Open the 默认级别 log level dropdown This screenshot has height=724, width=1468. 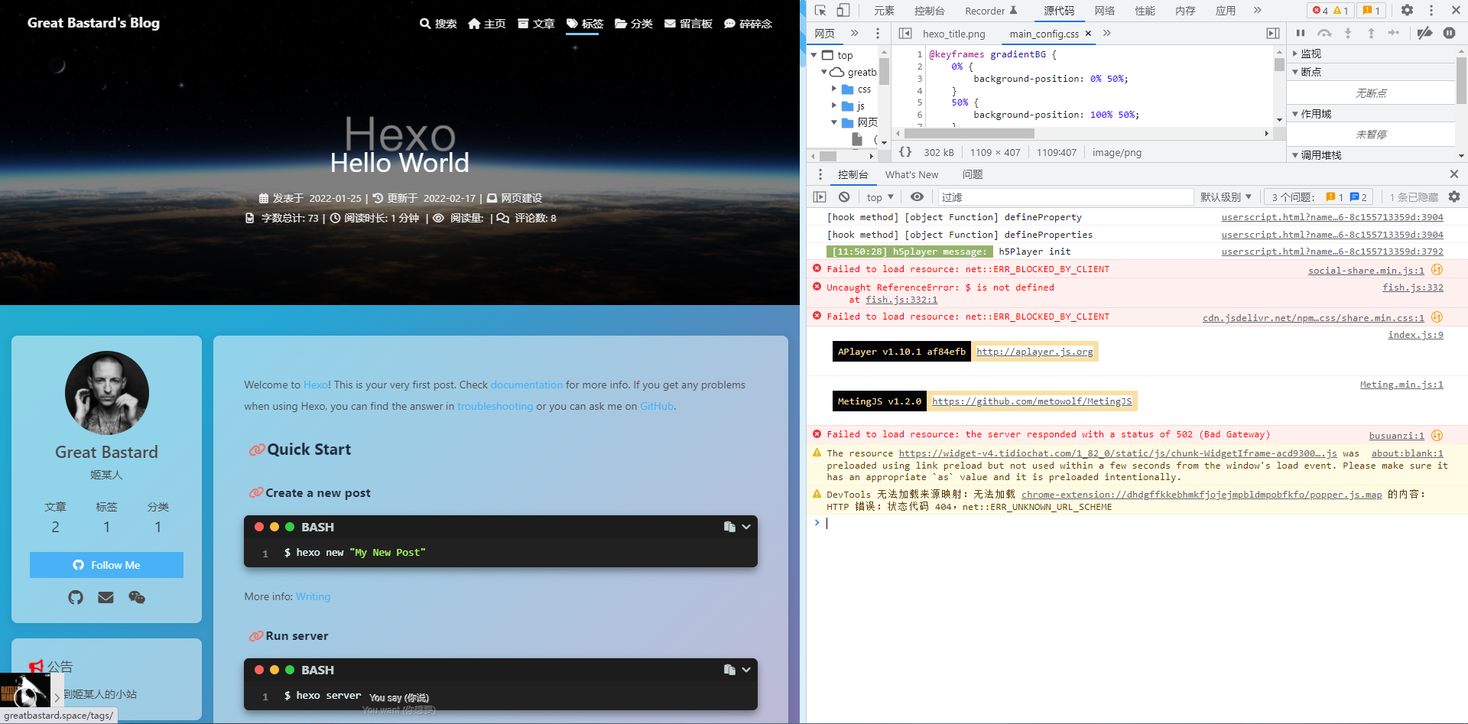[1226, 197]
